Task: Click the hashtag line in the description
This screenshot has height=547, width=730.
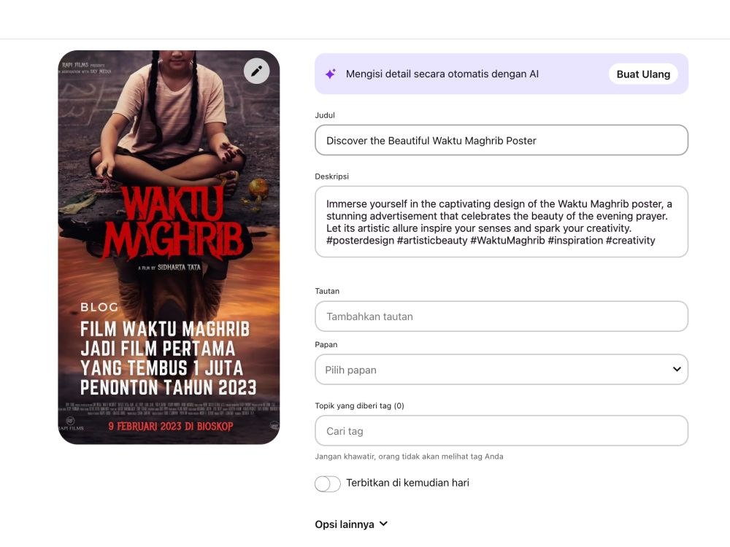Action: point(491,241)
